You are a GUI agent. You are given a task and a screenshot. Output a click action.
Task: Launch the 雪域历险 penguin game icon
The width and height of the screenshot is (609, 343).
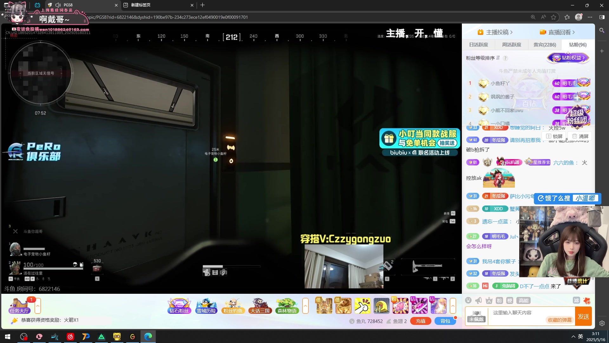tap(206, 306)
